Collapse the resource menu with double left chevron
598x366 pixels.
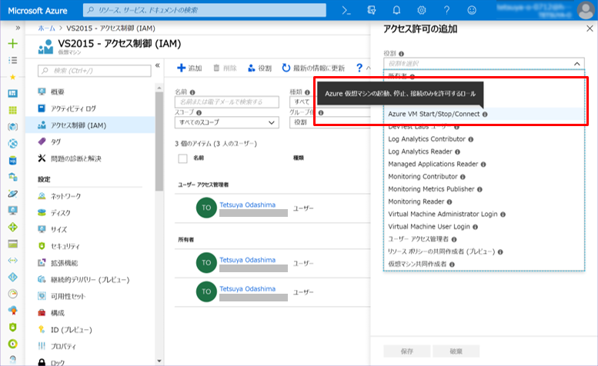[158, 65]
